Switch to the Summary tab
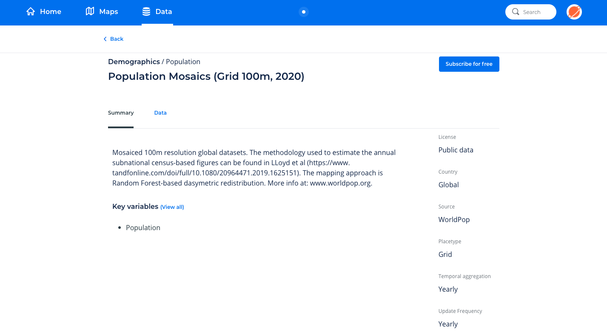This screenshot has width=607, height=332. click(121, 113)
